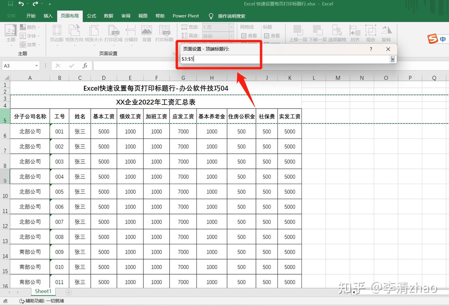449x306 pixels.
Task: Click the insert function fx icon
Action: 85,66
